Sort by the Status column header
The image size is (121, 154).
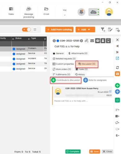click(x=18, y=38)
